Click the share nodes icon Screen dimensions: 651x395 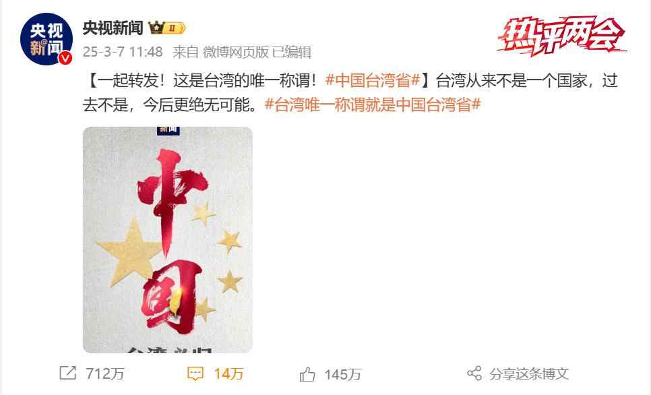[x=474, y=373]
